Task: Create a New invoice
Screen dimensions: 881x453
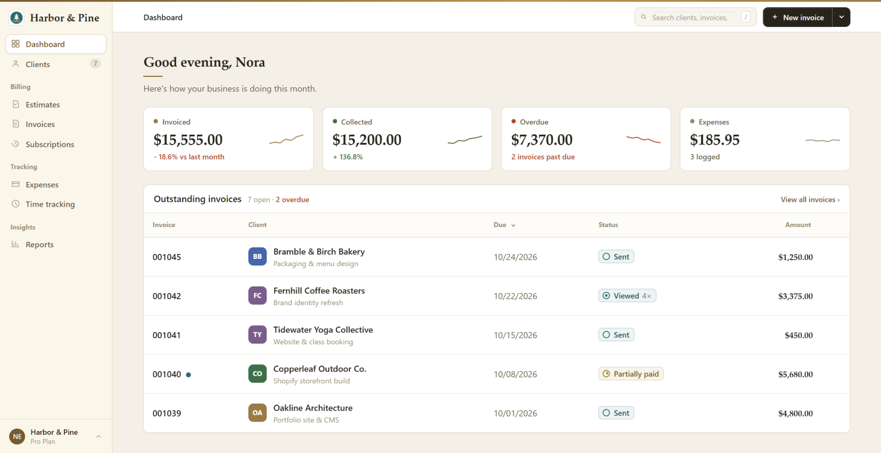Action: point(797,17)
